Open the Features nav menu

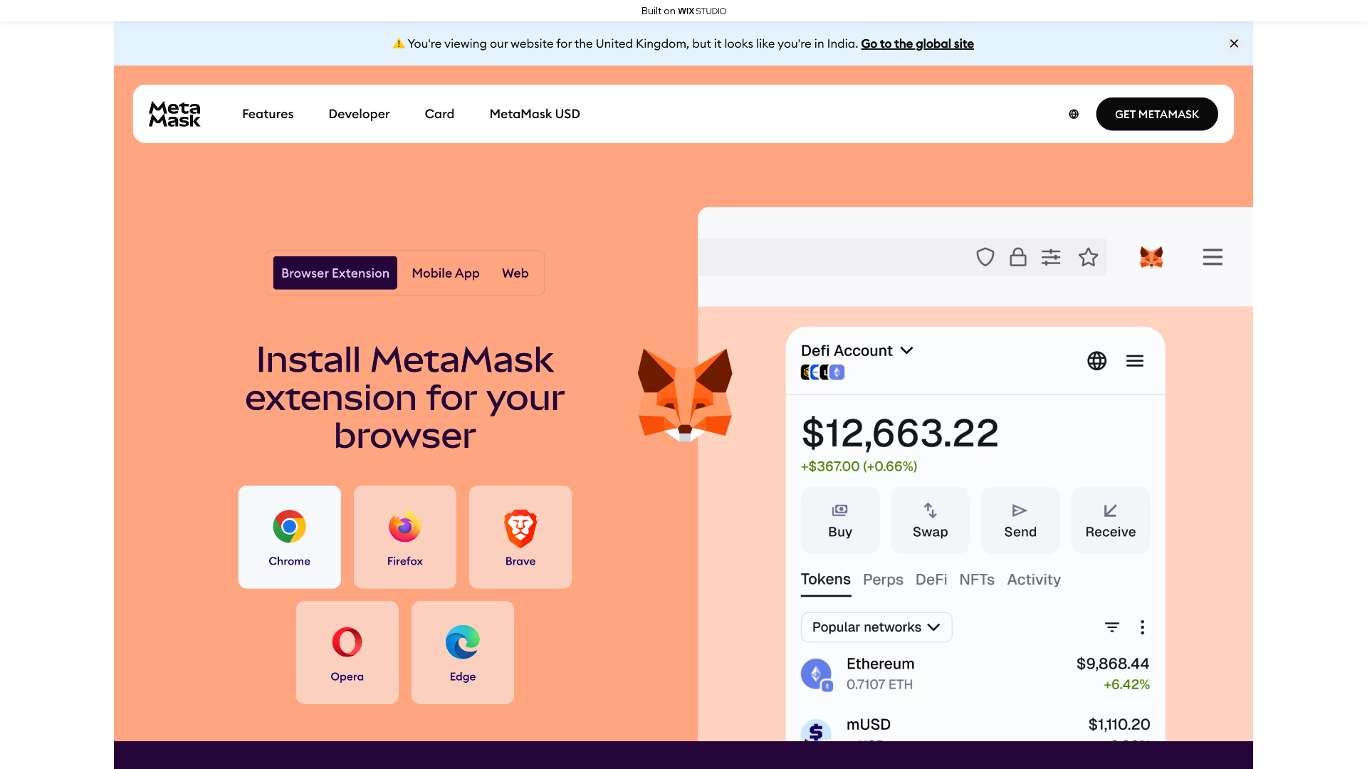click(x=268, y=114)
